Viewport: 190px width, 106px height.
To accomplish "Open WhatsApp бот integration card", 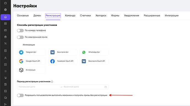I will (x=94, y=52).
